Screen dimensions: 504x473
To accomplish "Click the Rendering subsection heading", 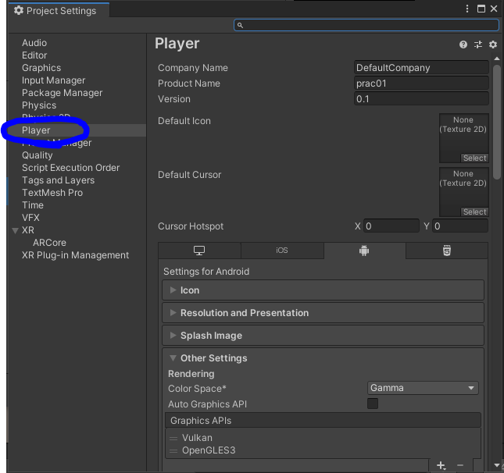I will click(x=191, y=373).
